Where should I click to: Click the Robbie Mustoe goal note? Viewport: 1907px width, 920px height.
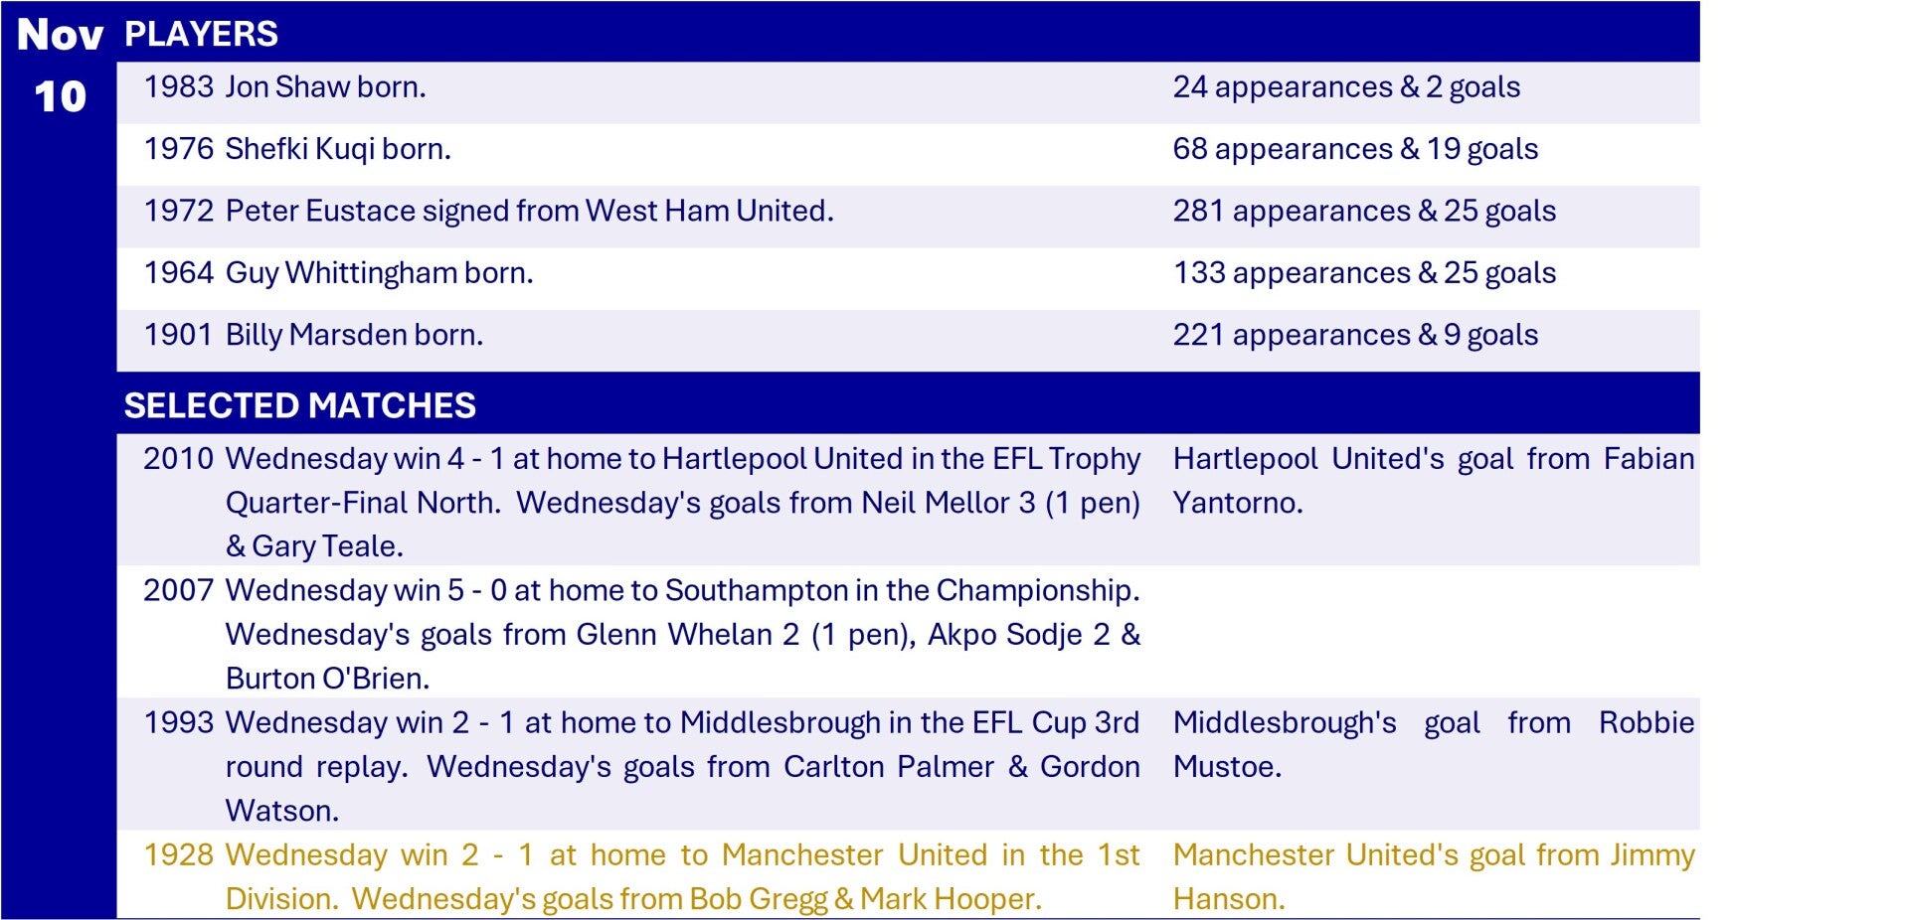click(x=1433, y=744)
